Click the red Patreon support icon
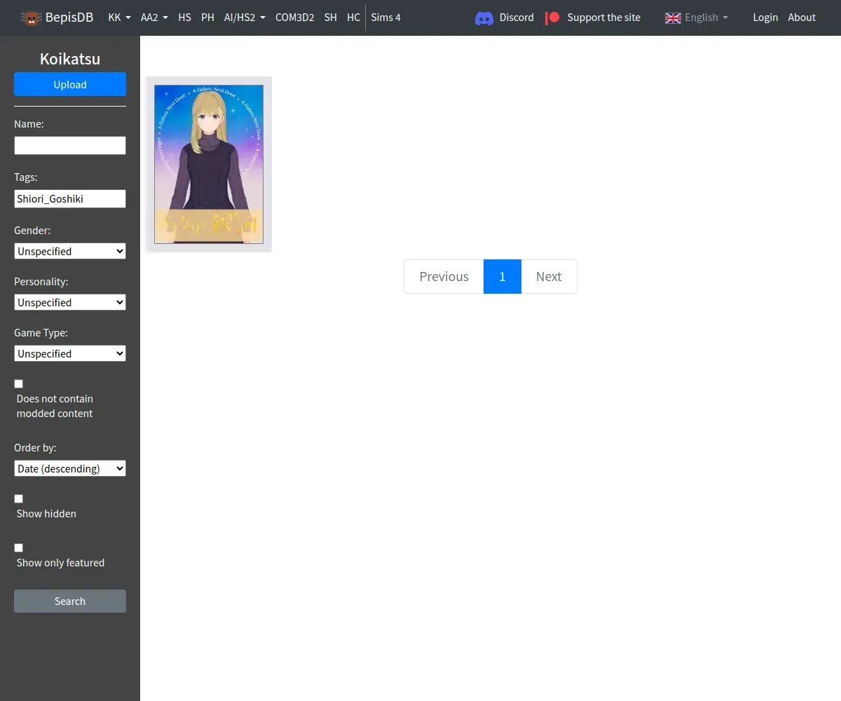The width and height of the screenshot is (841, 701). point(552,18)
